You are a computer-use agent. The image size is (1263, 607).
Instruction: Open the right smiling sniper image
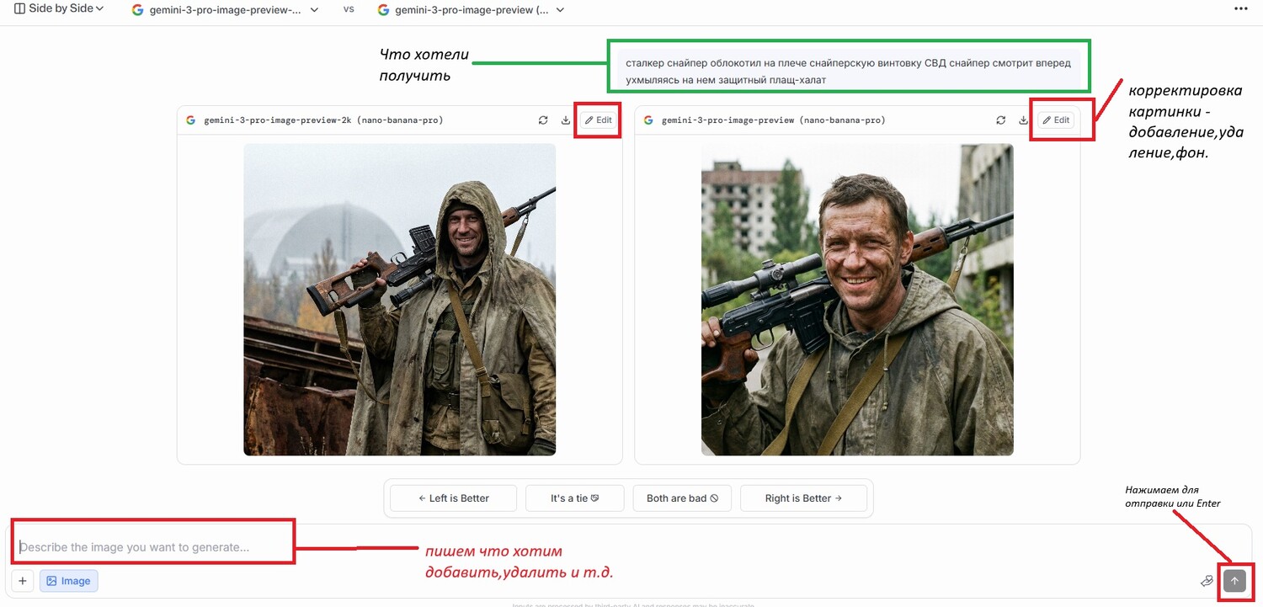point(857,300)
